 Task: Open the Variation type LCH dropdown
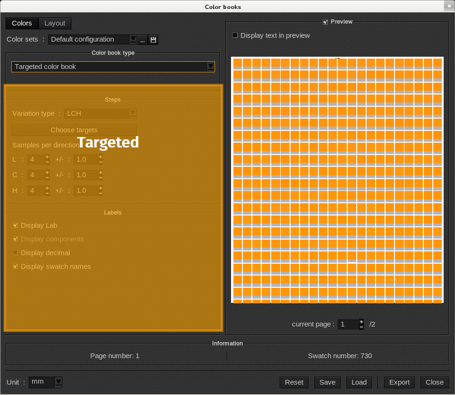[133, 113]
